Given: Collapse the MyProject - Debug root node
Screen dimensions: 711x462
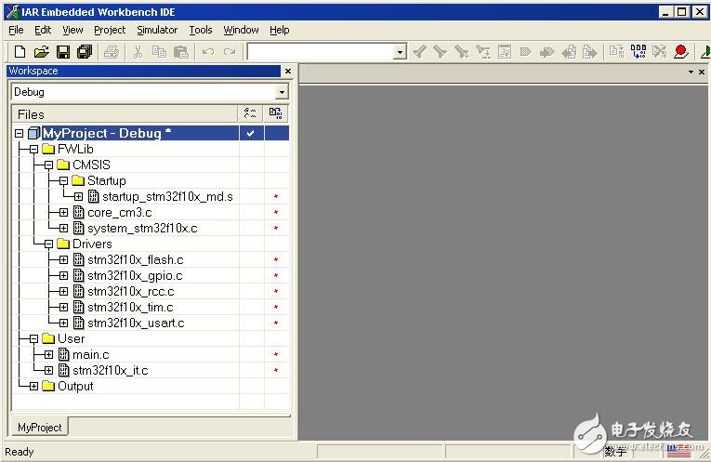Looking at the screenshot, I should (19, 133).
